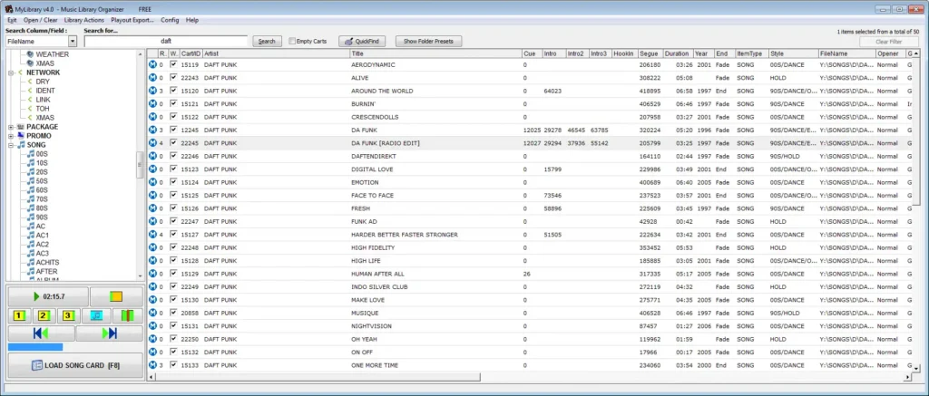Uncheck the checkbox on AERODYNAMIC row
The image size is (929, 396).
(173, 64)
